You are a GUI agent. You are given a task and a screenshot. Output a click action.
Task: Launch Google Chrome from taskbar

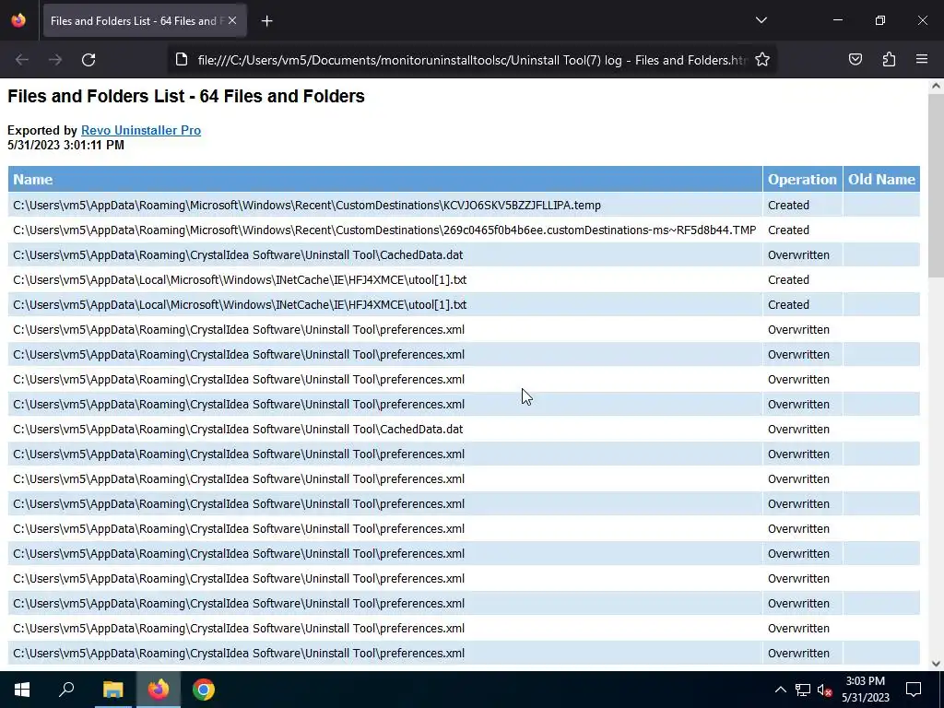tap(204, 690)
